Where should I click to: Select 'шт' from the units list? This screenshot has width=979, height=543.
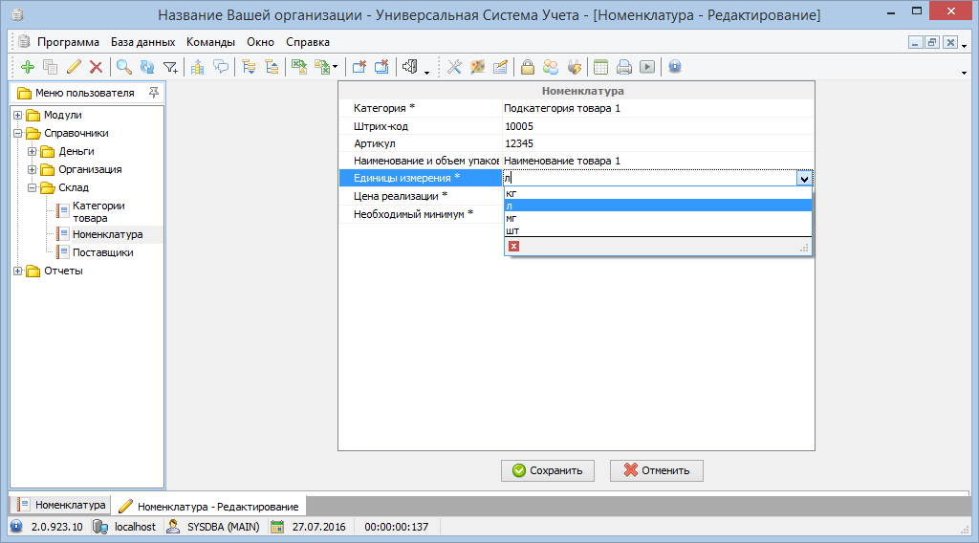tap(513, 230)
